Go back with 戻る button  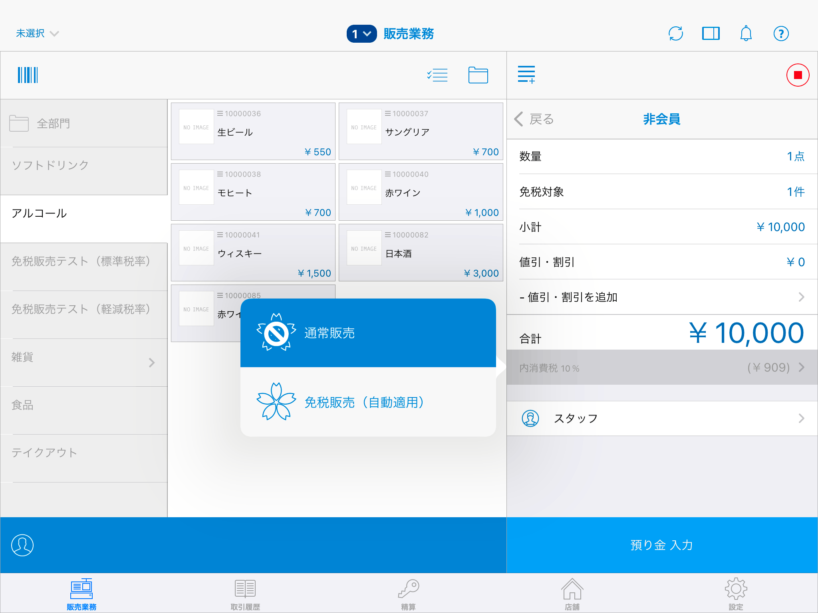pos(534,119)
